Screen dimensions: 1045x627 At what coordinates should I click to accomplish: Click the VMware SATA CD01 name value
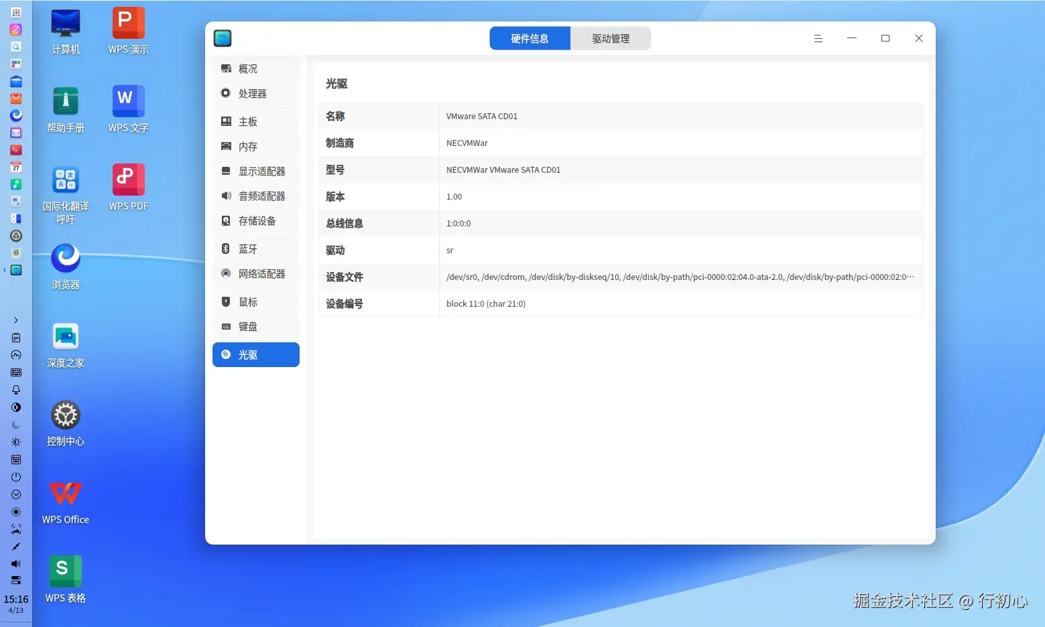click(x=482, y=117)
